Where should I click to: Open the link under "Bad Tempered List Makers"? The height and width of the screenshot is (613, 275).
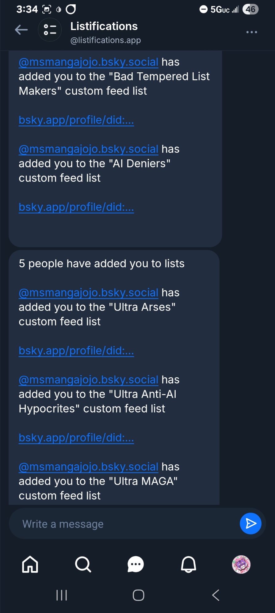click(76, 120)
